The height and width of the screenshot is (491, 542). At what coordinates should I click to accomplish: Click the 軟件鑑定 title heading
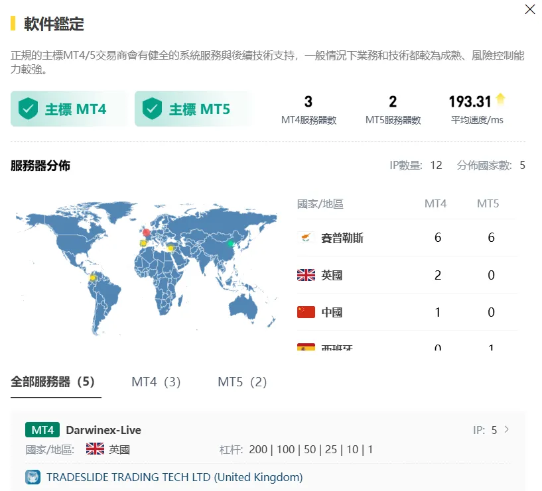point(54,24)
